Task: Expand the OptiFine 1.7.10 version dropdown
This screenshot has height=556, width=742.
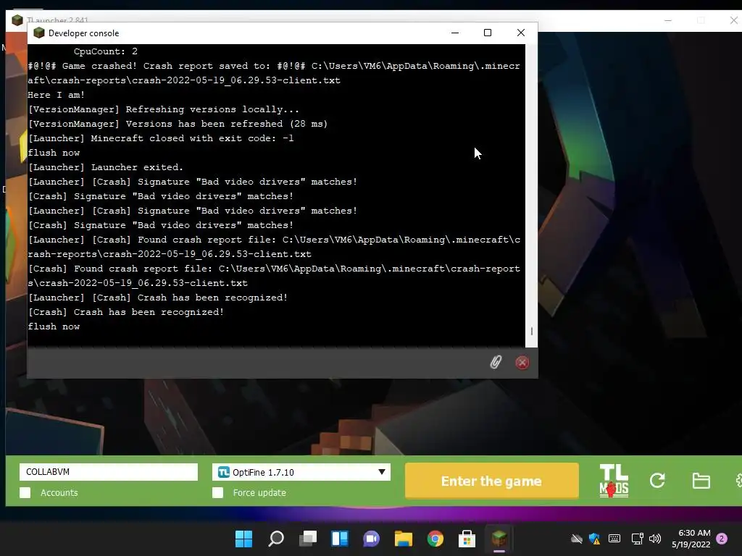Action: point(381,472)
